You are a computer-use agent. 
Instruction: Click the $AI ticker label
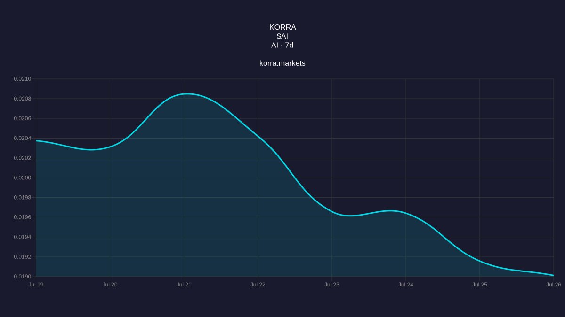tap(282, 36)
